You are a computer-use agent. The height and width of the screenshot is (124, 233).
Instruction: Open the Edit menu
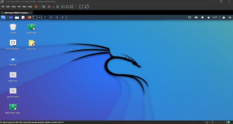pos(8,7)
